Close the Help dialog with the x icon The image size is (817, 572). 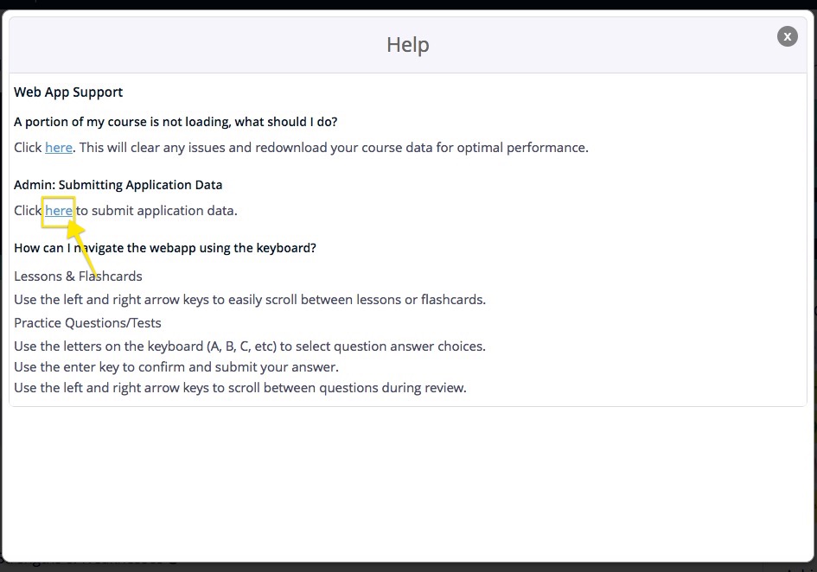coord(787,36)
